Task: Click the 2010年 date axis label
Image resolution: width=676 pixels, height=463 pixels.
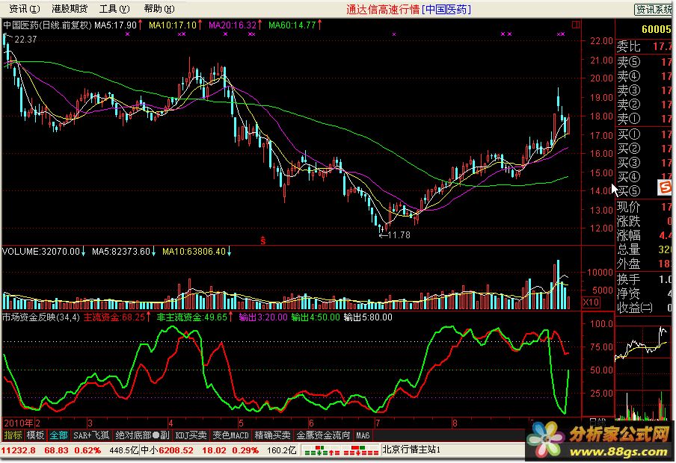Action: pyautogui.click(x=19, y=423)
